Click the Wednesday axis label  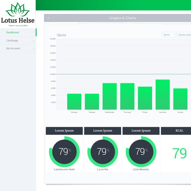(110, 112)
